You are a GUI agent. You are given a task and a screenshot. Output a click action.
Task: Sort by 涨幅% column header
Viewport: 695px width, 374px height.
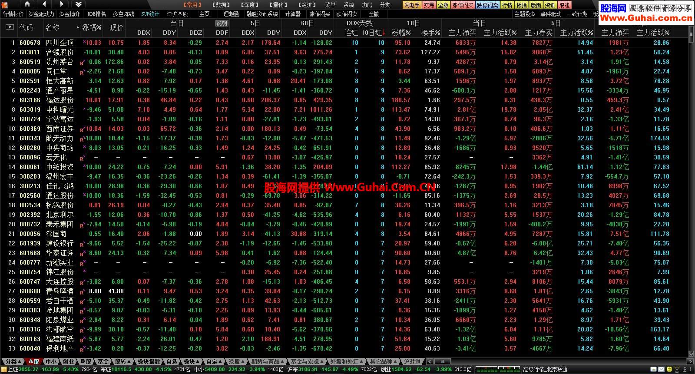92,27
